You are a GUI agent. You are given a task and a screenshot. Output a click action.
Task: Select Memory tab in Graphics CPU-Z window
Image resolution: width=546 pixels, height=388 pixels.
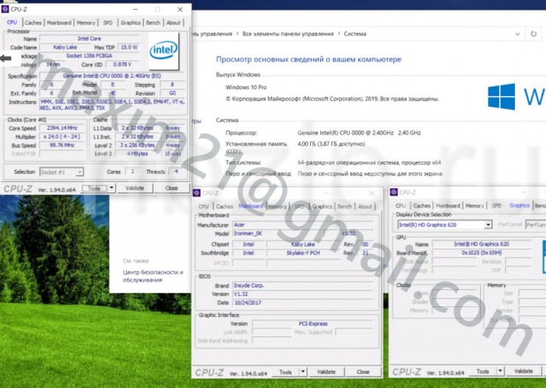point(474,205)
